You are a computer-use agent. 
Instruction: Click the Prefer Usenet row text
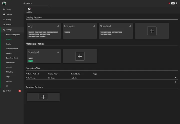click(30, 78)
